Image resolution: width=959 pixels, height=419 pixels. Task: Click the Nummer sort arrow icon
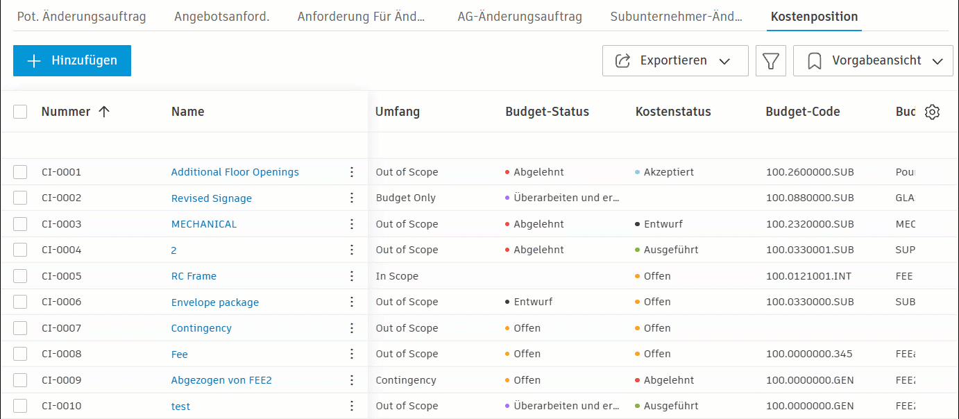pos(104,112)
